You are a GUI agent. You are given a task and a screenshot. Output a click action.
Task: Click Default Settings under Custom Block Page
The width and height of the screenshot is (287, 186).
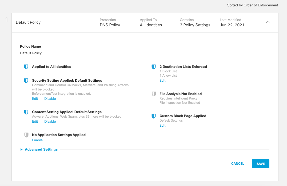click(x=171, y=121)
